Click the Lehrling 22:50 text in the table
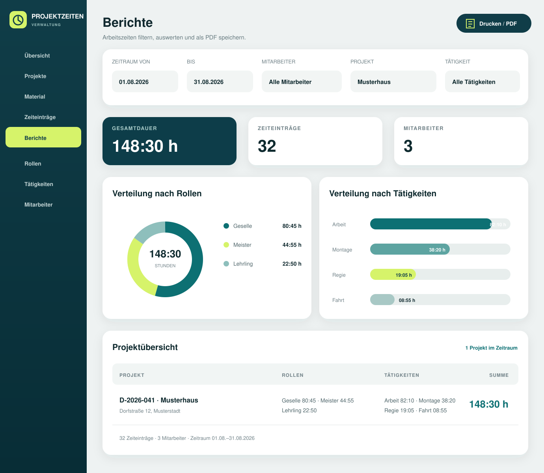Screen dimensions: 544x473 click(x=299, y=410)
